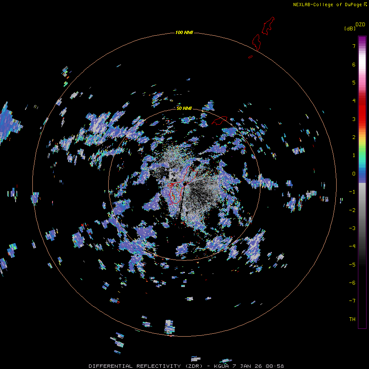369x369 pixels.
Task: Click the TH label on the scale
Action: point(352,319)
